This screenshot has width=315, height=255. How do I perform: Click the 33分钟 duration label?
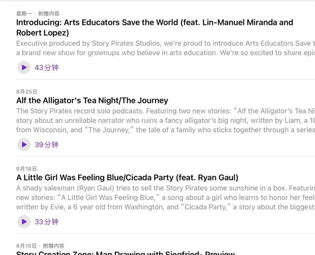coord(46,222)
